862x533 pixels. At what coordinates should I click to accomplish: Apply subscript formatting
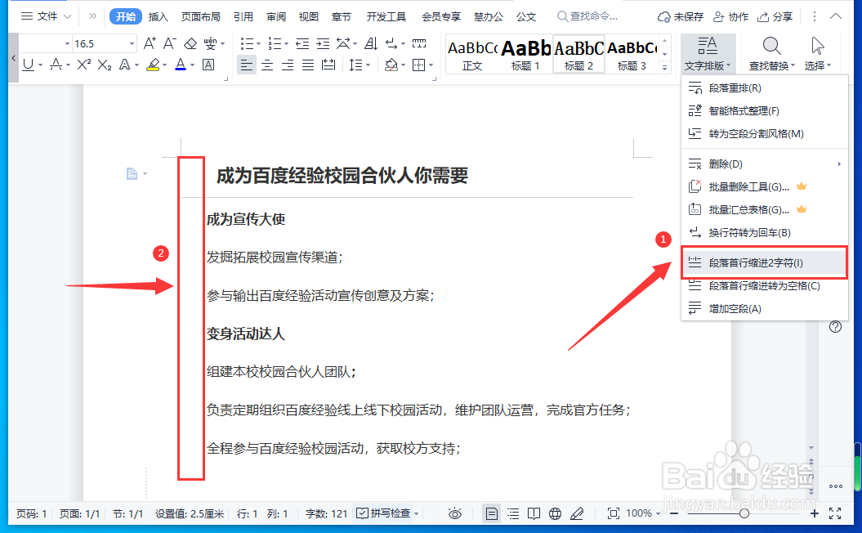click(105, 65)
